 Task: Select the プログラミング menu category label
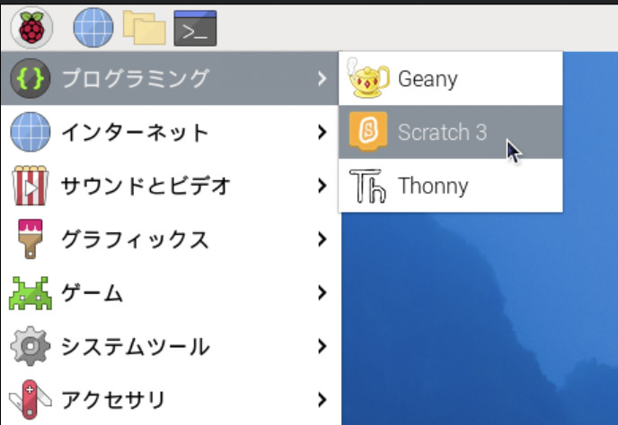click(135, 79)
